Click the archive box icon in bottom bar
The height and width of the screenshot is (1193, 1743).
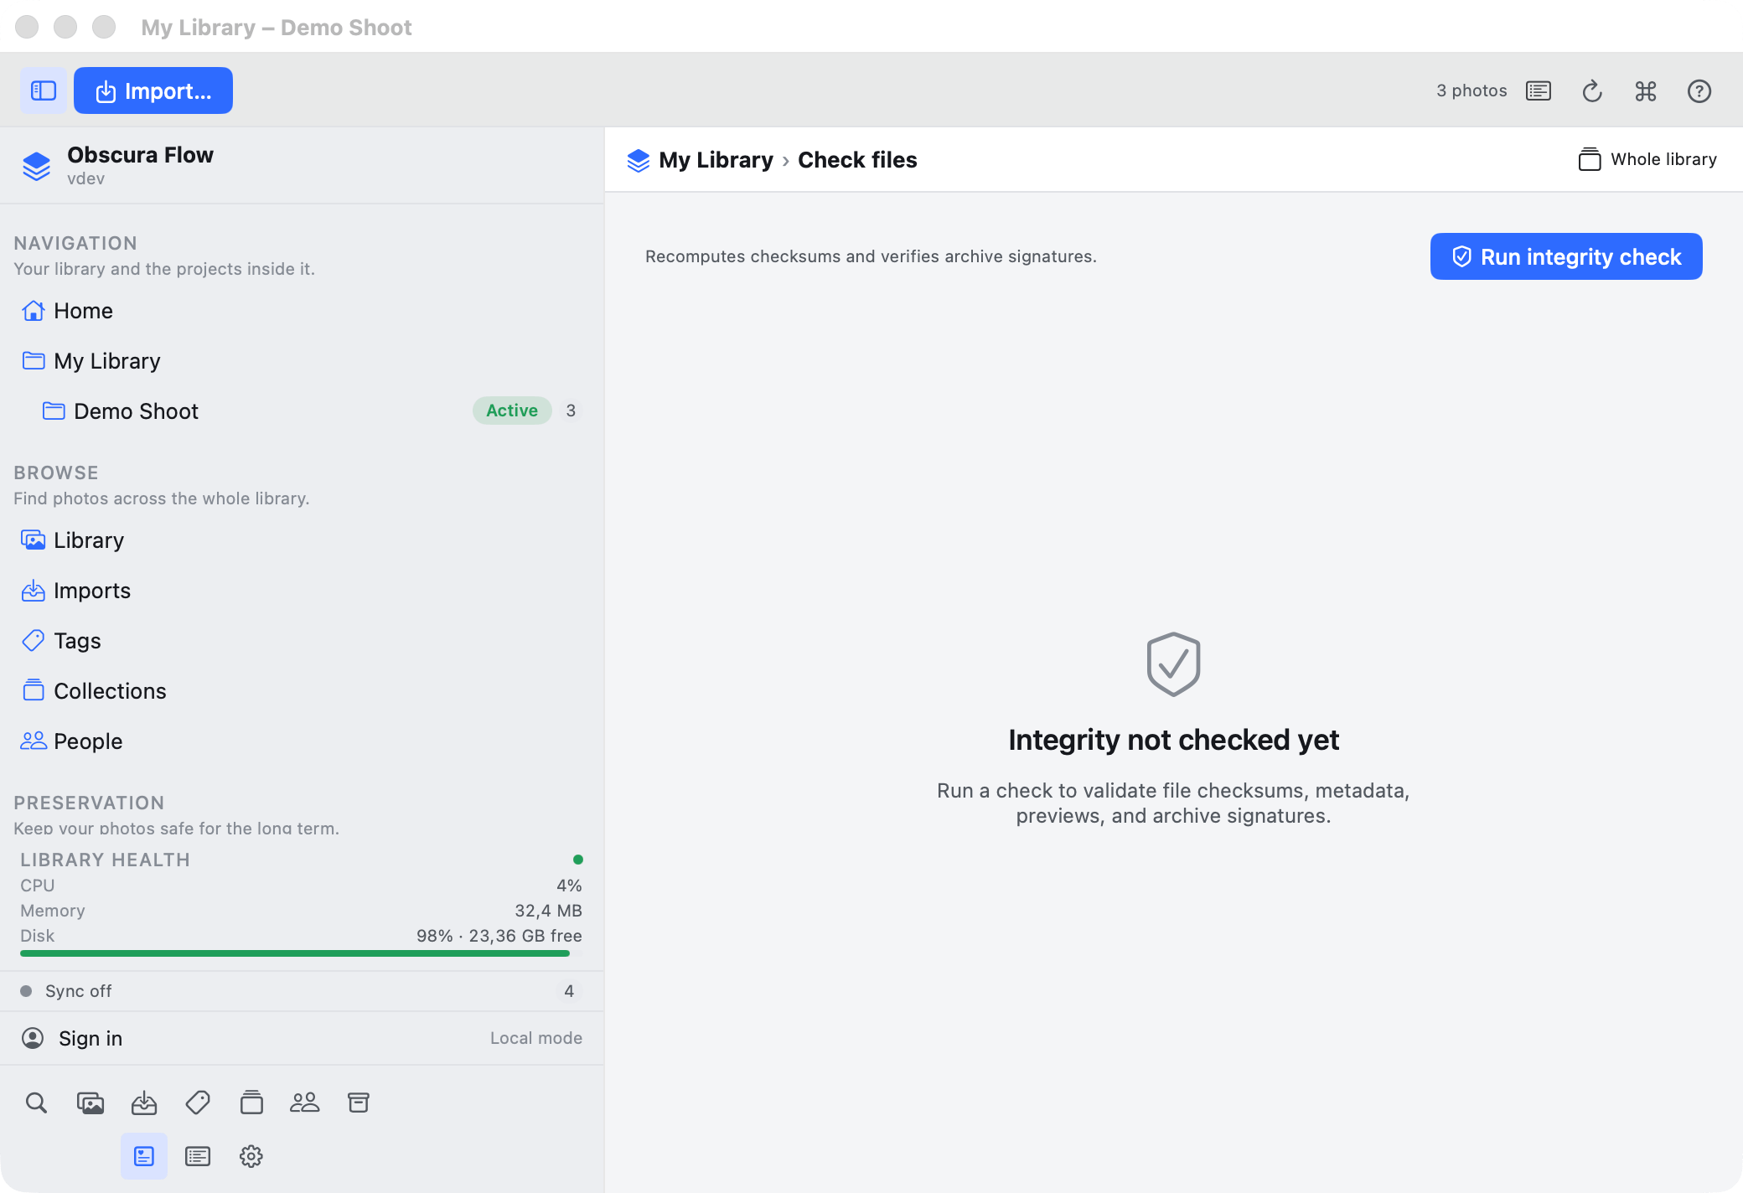click(359, 1103)
